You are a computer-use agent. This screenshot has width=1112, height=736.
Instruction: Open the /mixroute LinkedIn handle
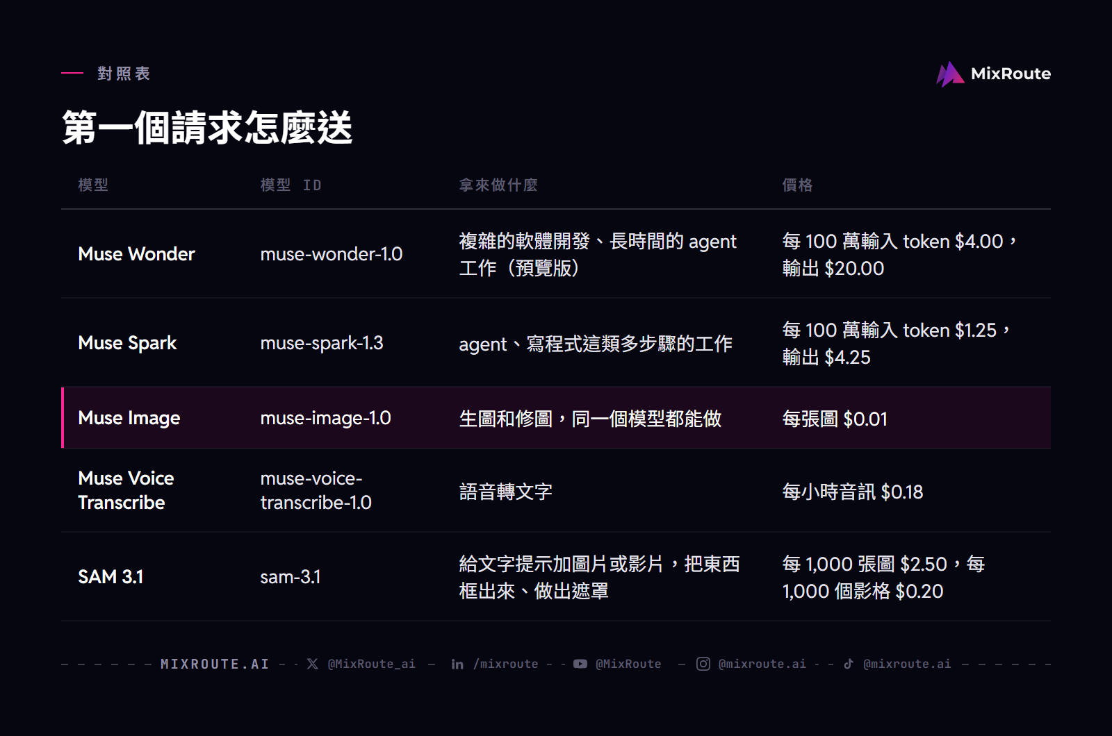coord(506,664)
